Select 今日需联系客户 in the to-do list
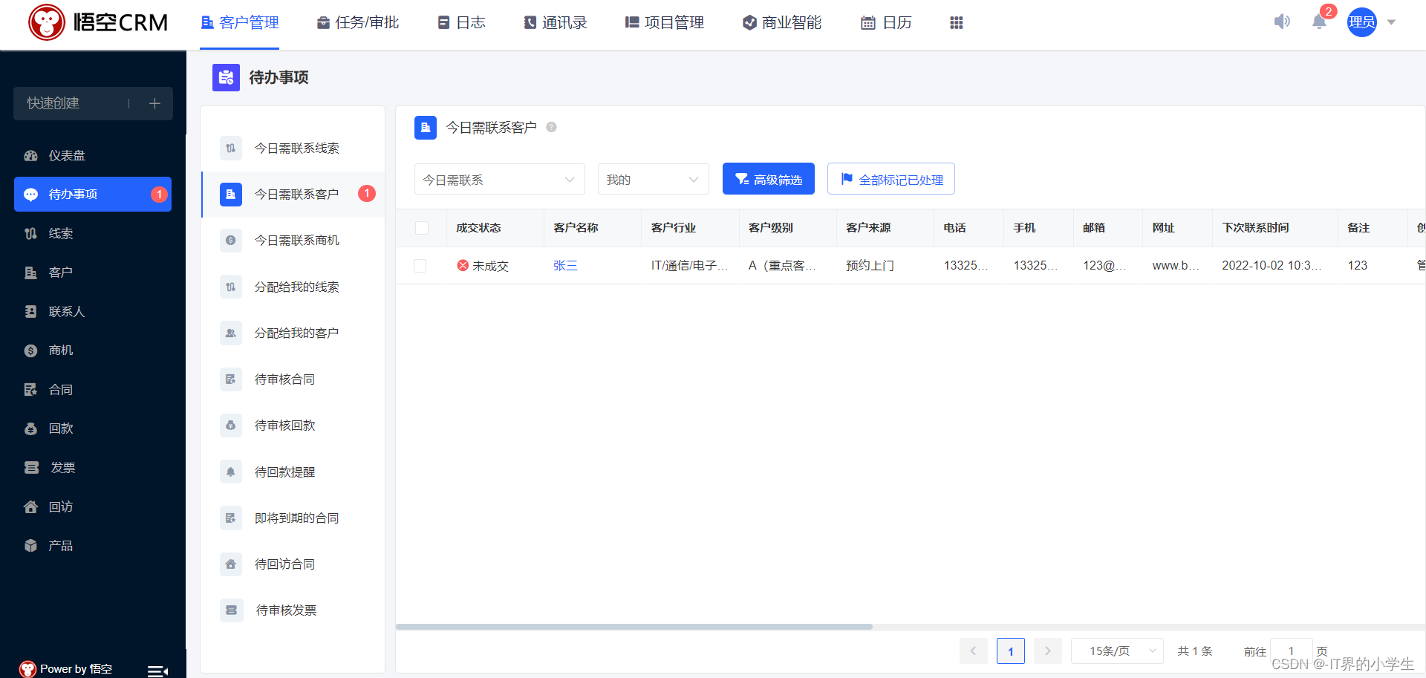Screen dimensions: 1426x678 pos(293,194)
